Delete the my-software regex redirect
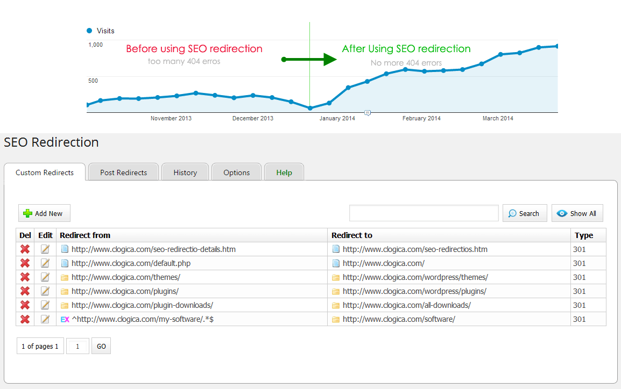 tap(24, 320)
